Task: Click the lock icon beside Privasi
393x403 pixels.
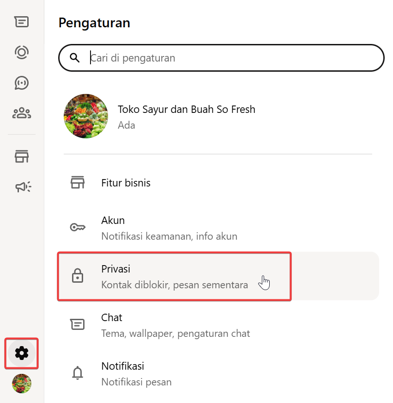Action: coord(78,276)
